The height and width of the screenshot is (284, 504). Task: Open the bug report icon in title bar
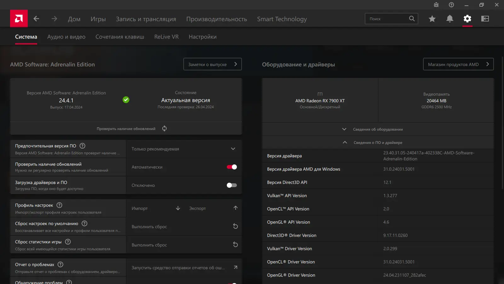pyautogui.click(x=436, y=5)
